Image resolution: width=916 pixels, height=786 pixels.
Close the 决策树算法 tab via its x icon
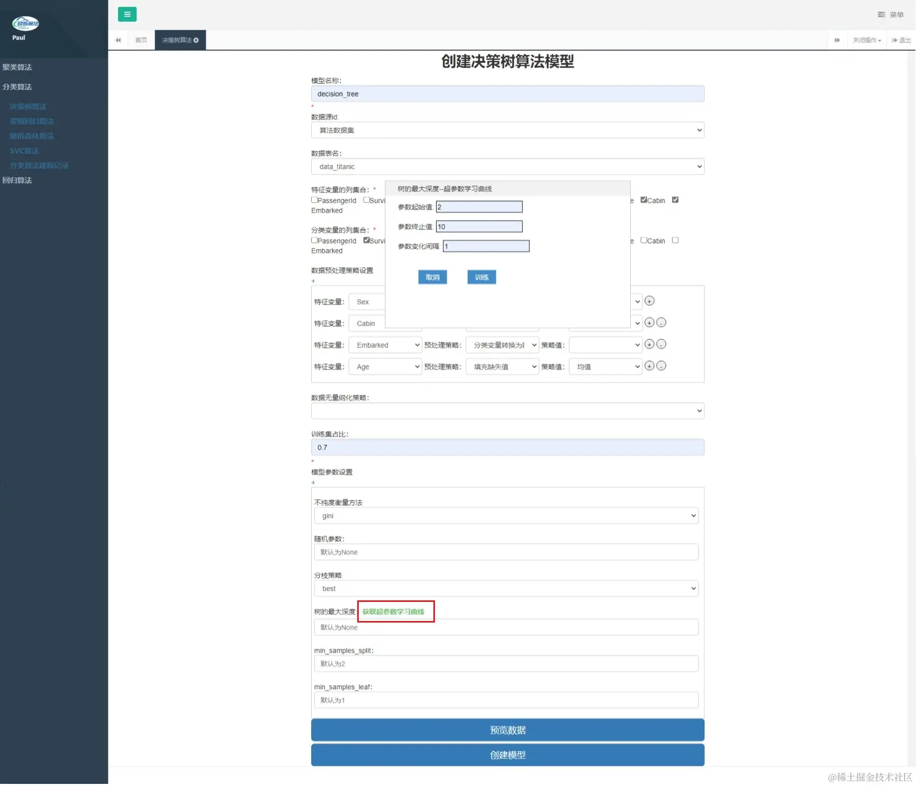coord(196,40)
